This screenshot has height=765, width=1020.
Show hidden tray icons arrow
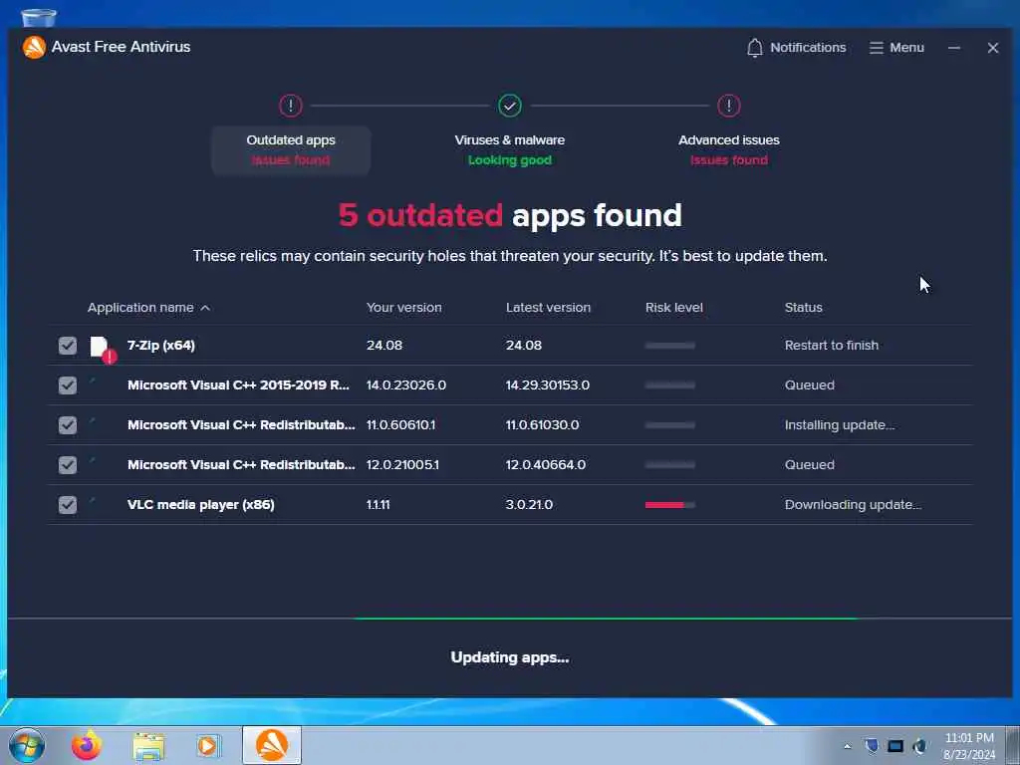(x=847, y=746)
